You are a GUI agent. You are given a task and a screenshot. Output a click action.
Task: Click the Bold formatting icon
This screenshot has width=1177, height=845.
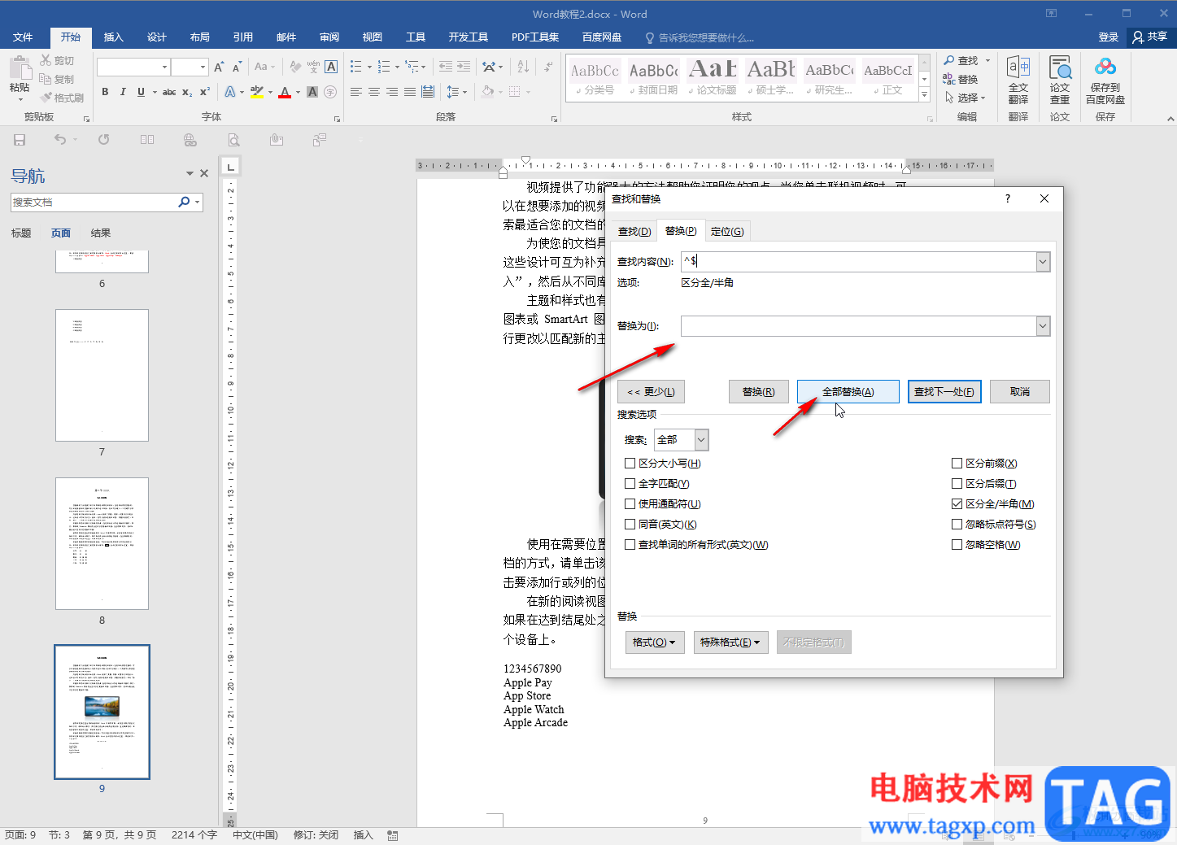point(105,92)
